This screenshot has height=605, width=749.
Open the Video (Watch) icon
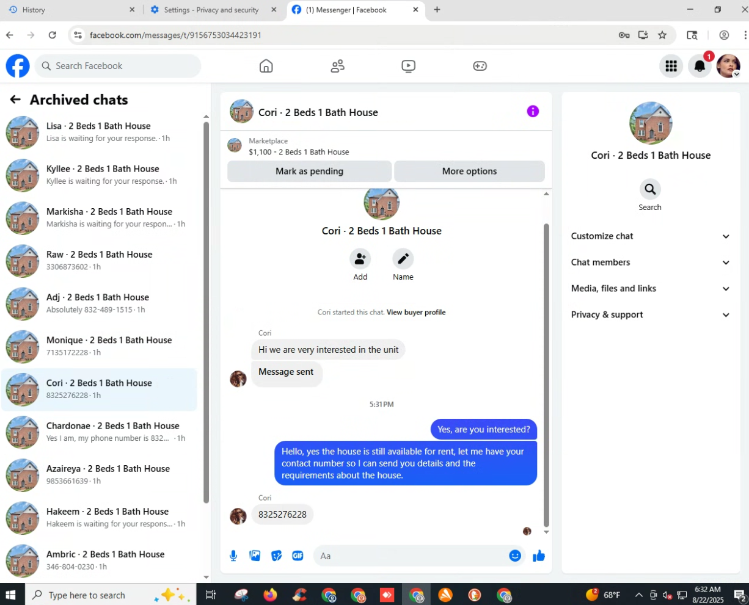pos(409,66)
